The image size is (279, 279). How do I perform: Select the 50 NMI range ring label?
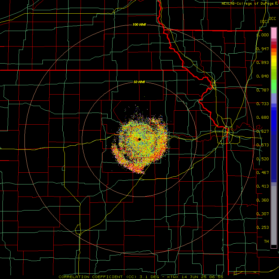coord(139,82)
